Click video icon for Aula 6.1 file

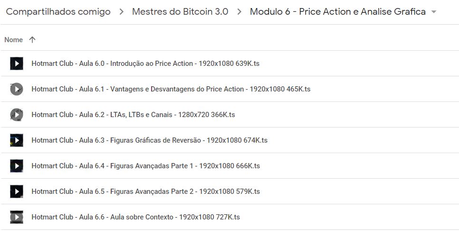17,89
